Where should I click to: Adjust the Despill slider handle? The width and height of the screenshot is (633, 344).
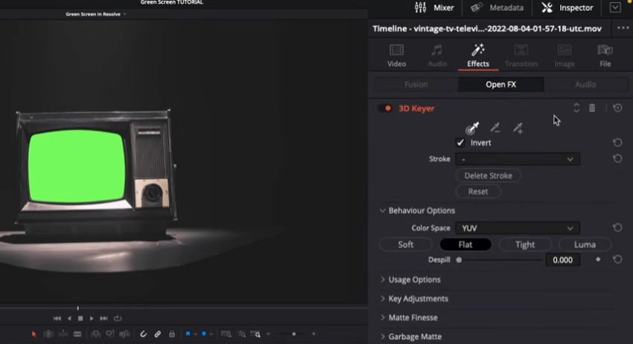tap(459, 260)
